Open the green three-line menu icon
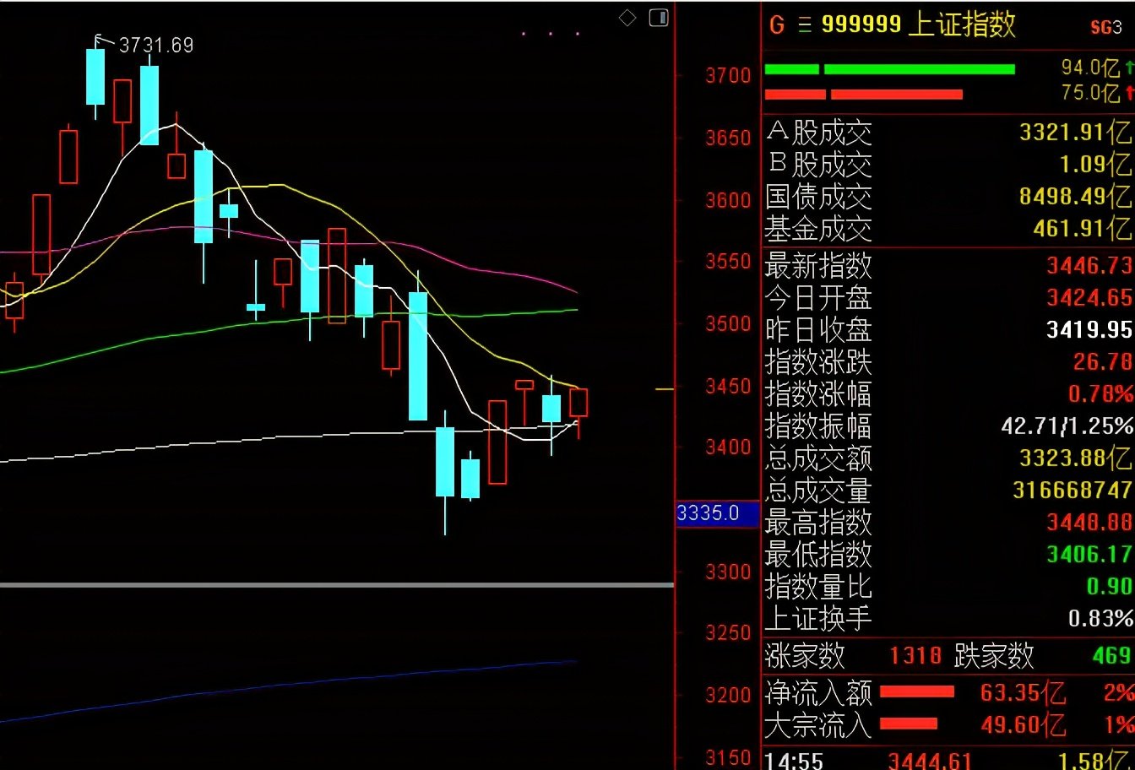The image size is (1135, 770). [805, 25]
